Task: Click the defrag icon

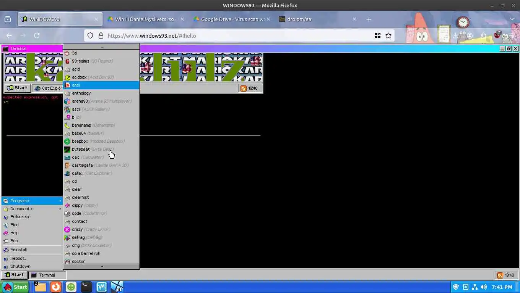Action: click(67, 238)
